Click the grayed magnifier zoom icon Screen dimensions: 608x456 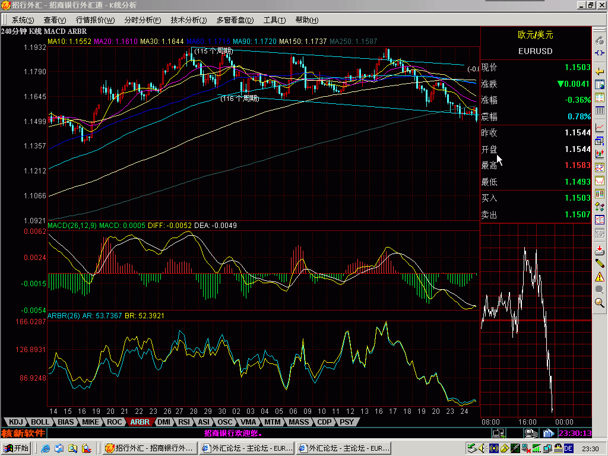pyautogui.click(x=600, y=290)
